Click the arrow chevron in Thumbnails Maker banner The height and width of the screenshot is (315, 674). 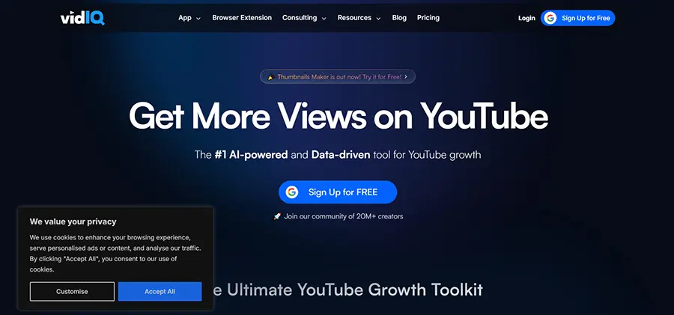[x=406, y=77]
